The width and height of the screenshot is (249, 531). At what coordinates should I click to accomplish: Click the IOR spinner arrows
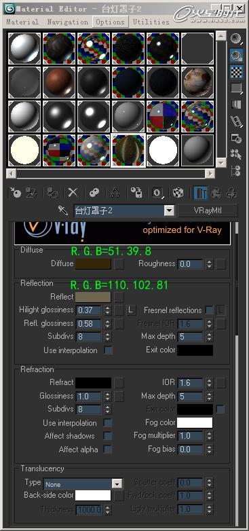coord(209,383)
